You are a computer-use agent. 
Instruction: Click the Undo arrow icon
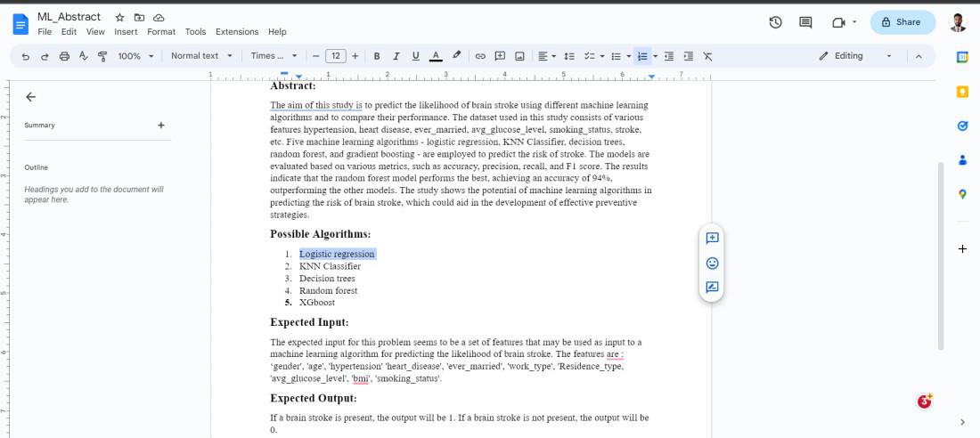click(x=26, y=56)
